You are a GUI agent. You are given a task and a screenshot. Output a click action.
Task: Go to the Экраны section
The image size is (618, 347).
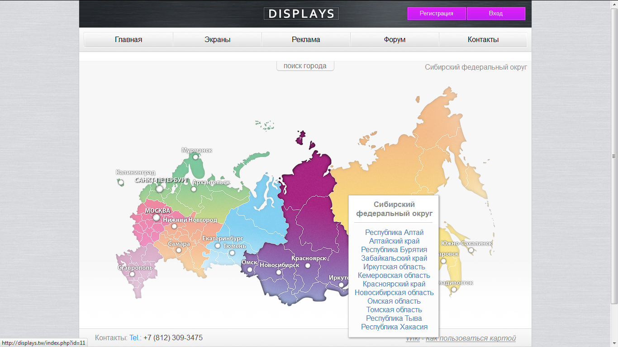tap(218, 40)
